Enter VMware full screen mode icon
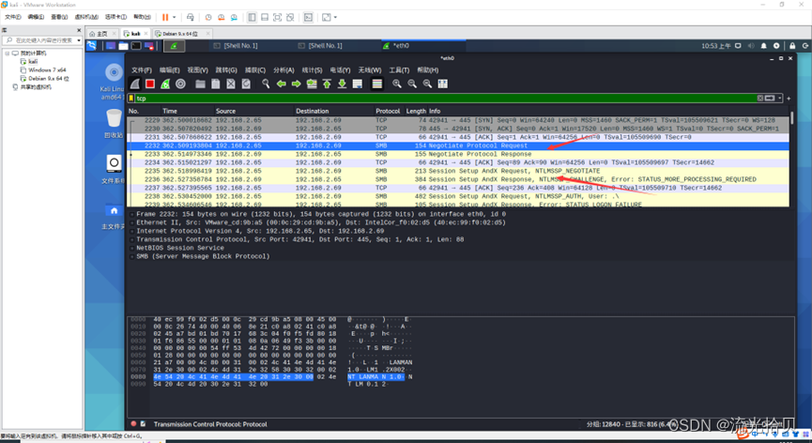The image size is (812, 443). [x=278, y=17]
